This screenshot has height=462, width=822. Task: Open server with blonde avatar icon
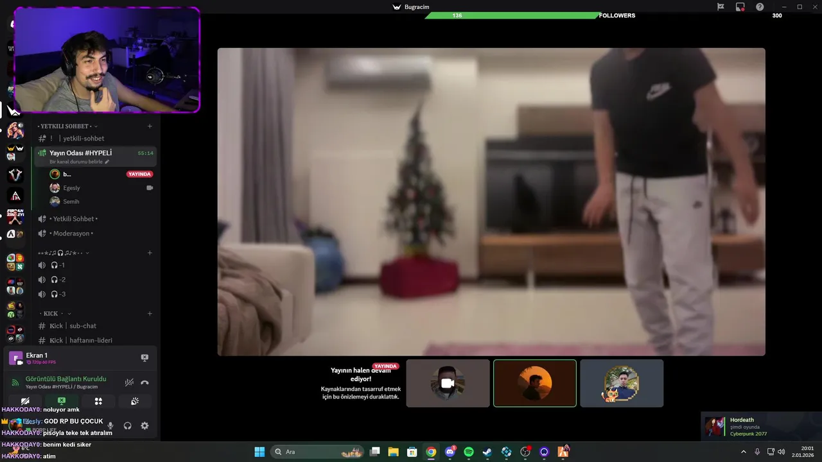15,131
